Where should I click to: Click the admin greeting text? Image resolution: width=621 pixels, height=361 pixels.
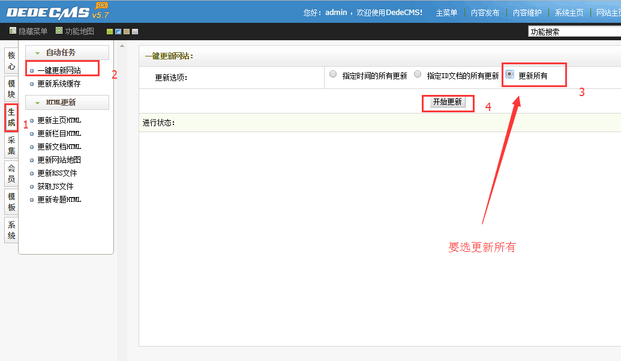tap(363, 13)
